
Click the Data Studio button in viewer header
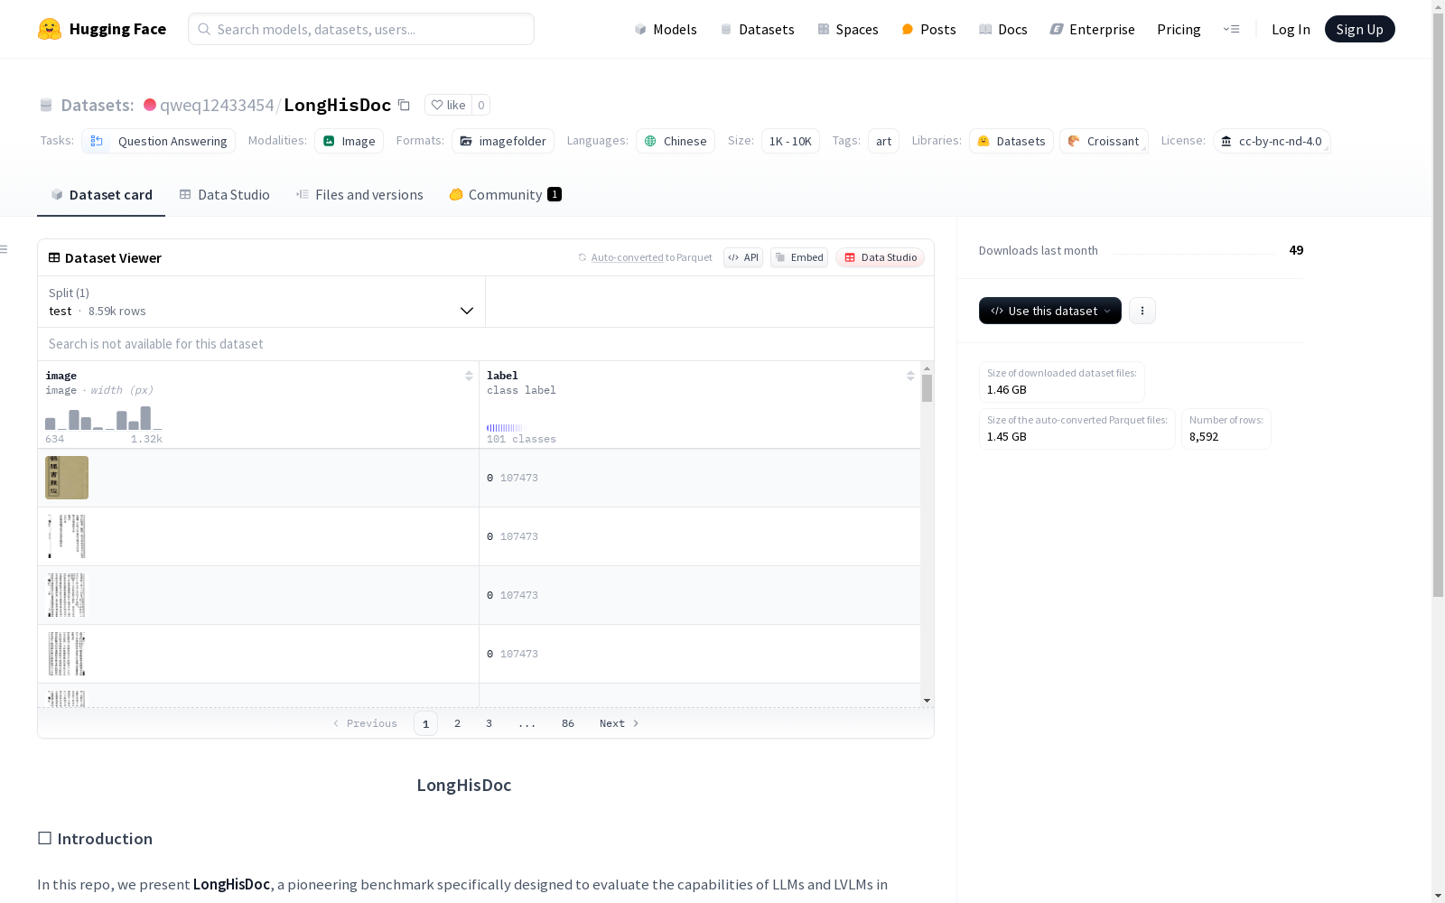pyautogui.click(x=881, y=257)
